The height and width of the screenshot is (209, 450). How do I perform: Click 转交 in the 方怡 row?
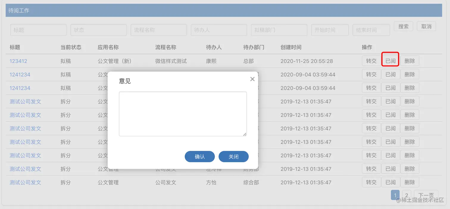[371, 182]
